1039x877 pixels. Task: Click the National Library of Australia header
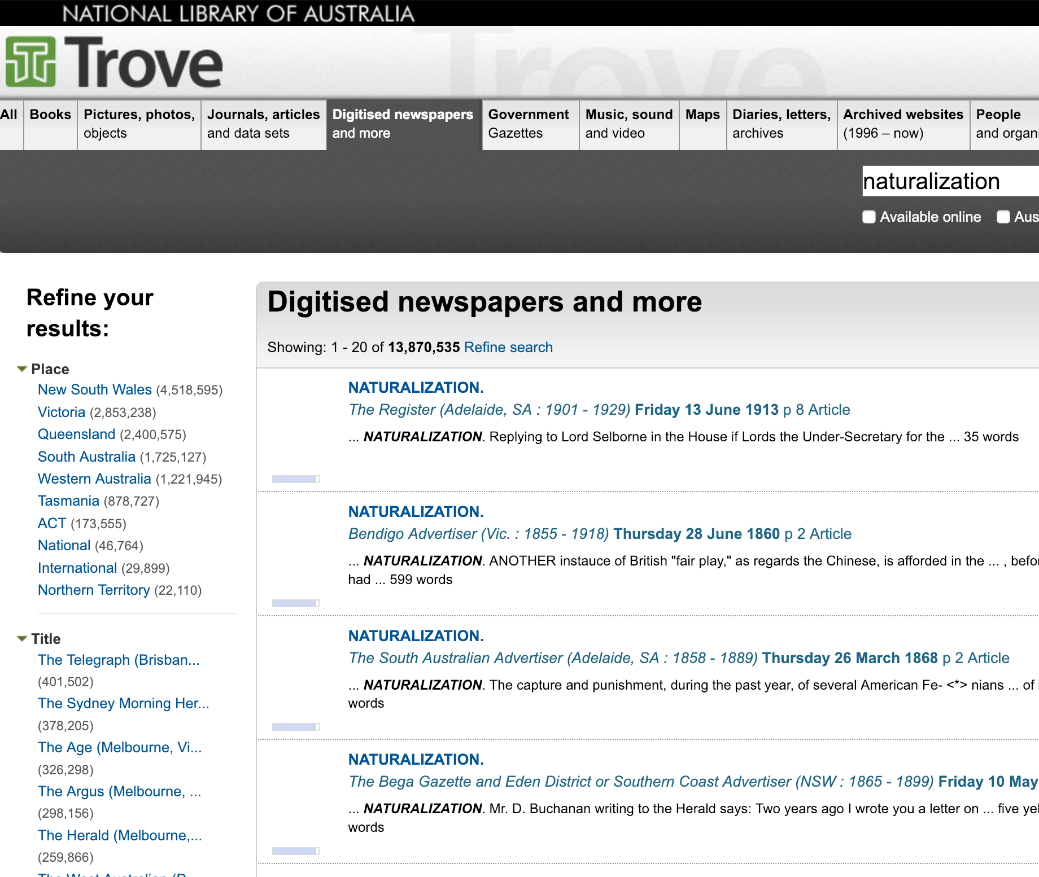pyautogui.click(x=238, y=13)
